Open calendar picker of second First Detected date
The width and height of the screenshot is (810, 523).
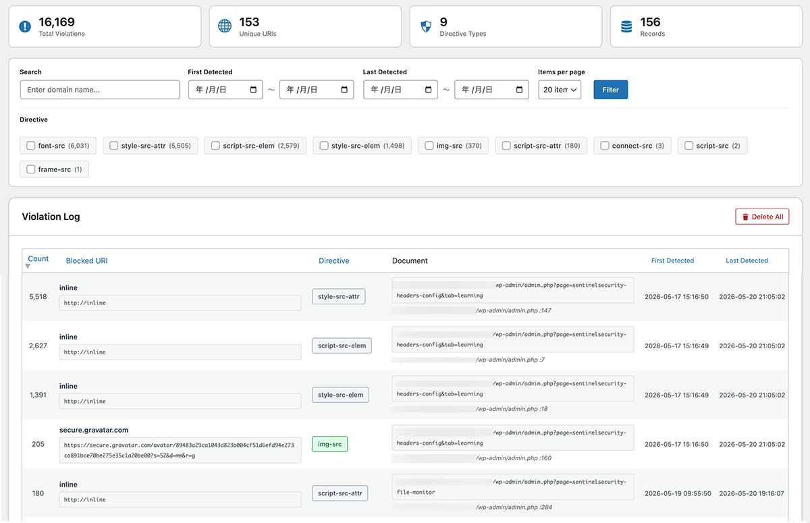tap(344, 90)
